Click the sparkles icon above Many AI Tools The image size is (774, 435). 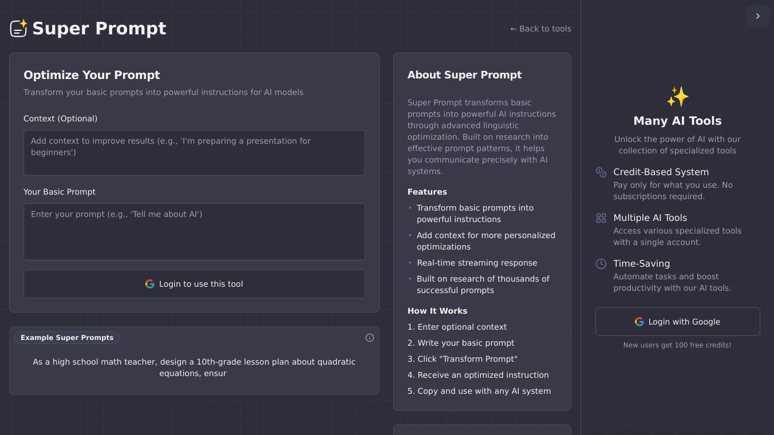tap(677, 97)
